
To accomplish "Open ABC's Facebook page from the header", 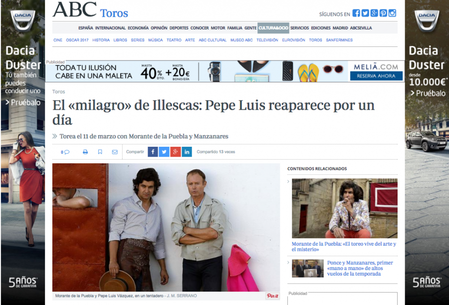I will click(x=356, y=13).
